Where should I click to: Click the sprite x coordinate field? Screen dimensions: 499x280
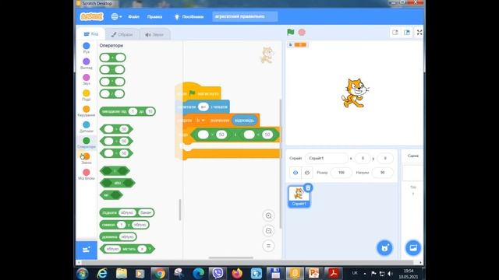point(363,158)
